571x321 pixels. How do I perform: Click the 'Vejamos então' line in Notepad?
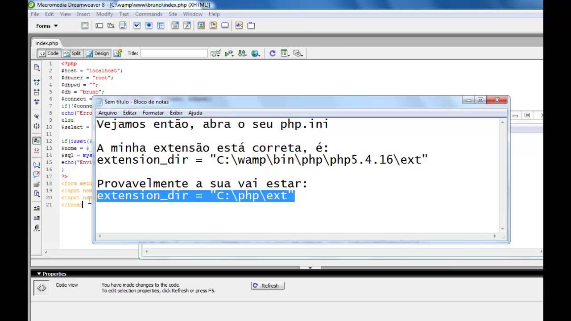[212, 124]
